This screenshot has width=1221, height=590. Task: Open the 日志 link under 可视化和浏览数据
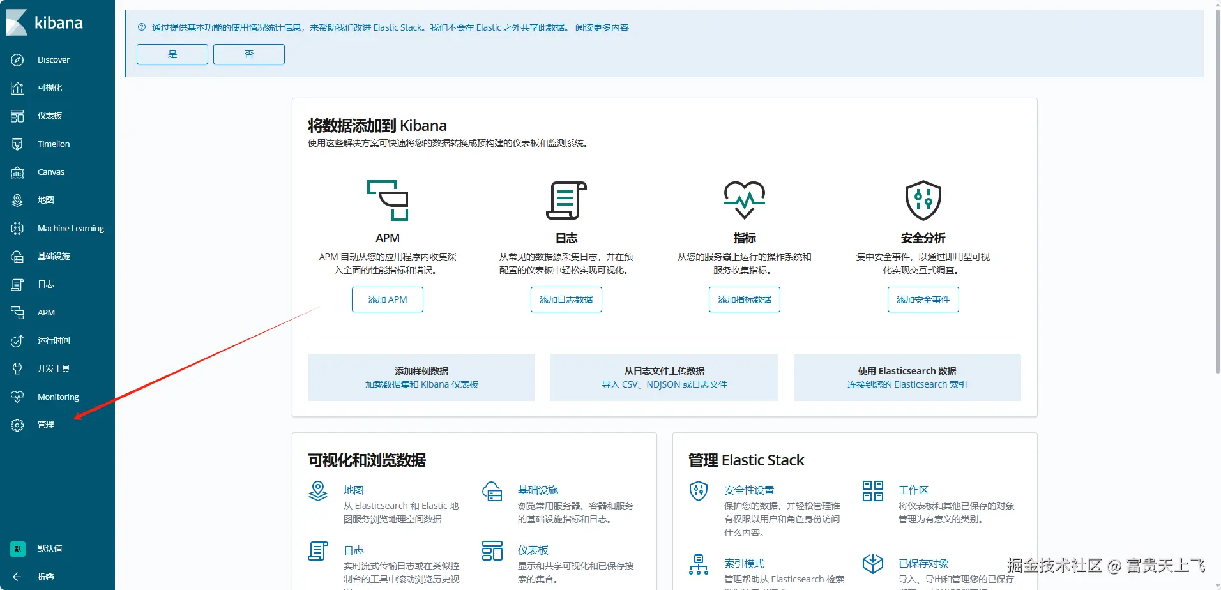pyautogui.click(x=354, y=550)
